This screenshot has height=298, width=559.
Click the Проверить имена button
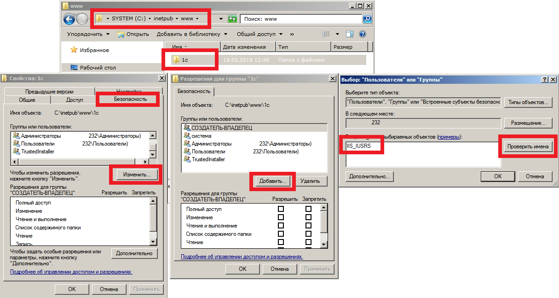click(528, 146)
